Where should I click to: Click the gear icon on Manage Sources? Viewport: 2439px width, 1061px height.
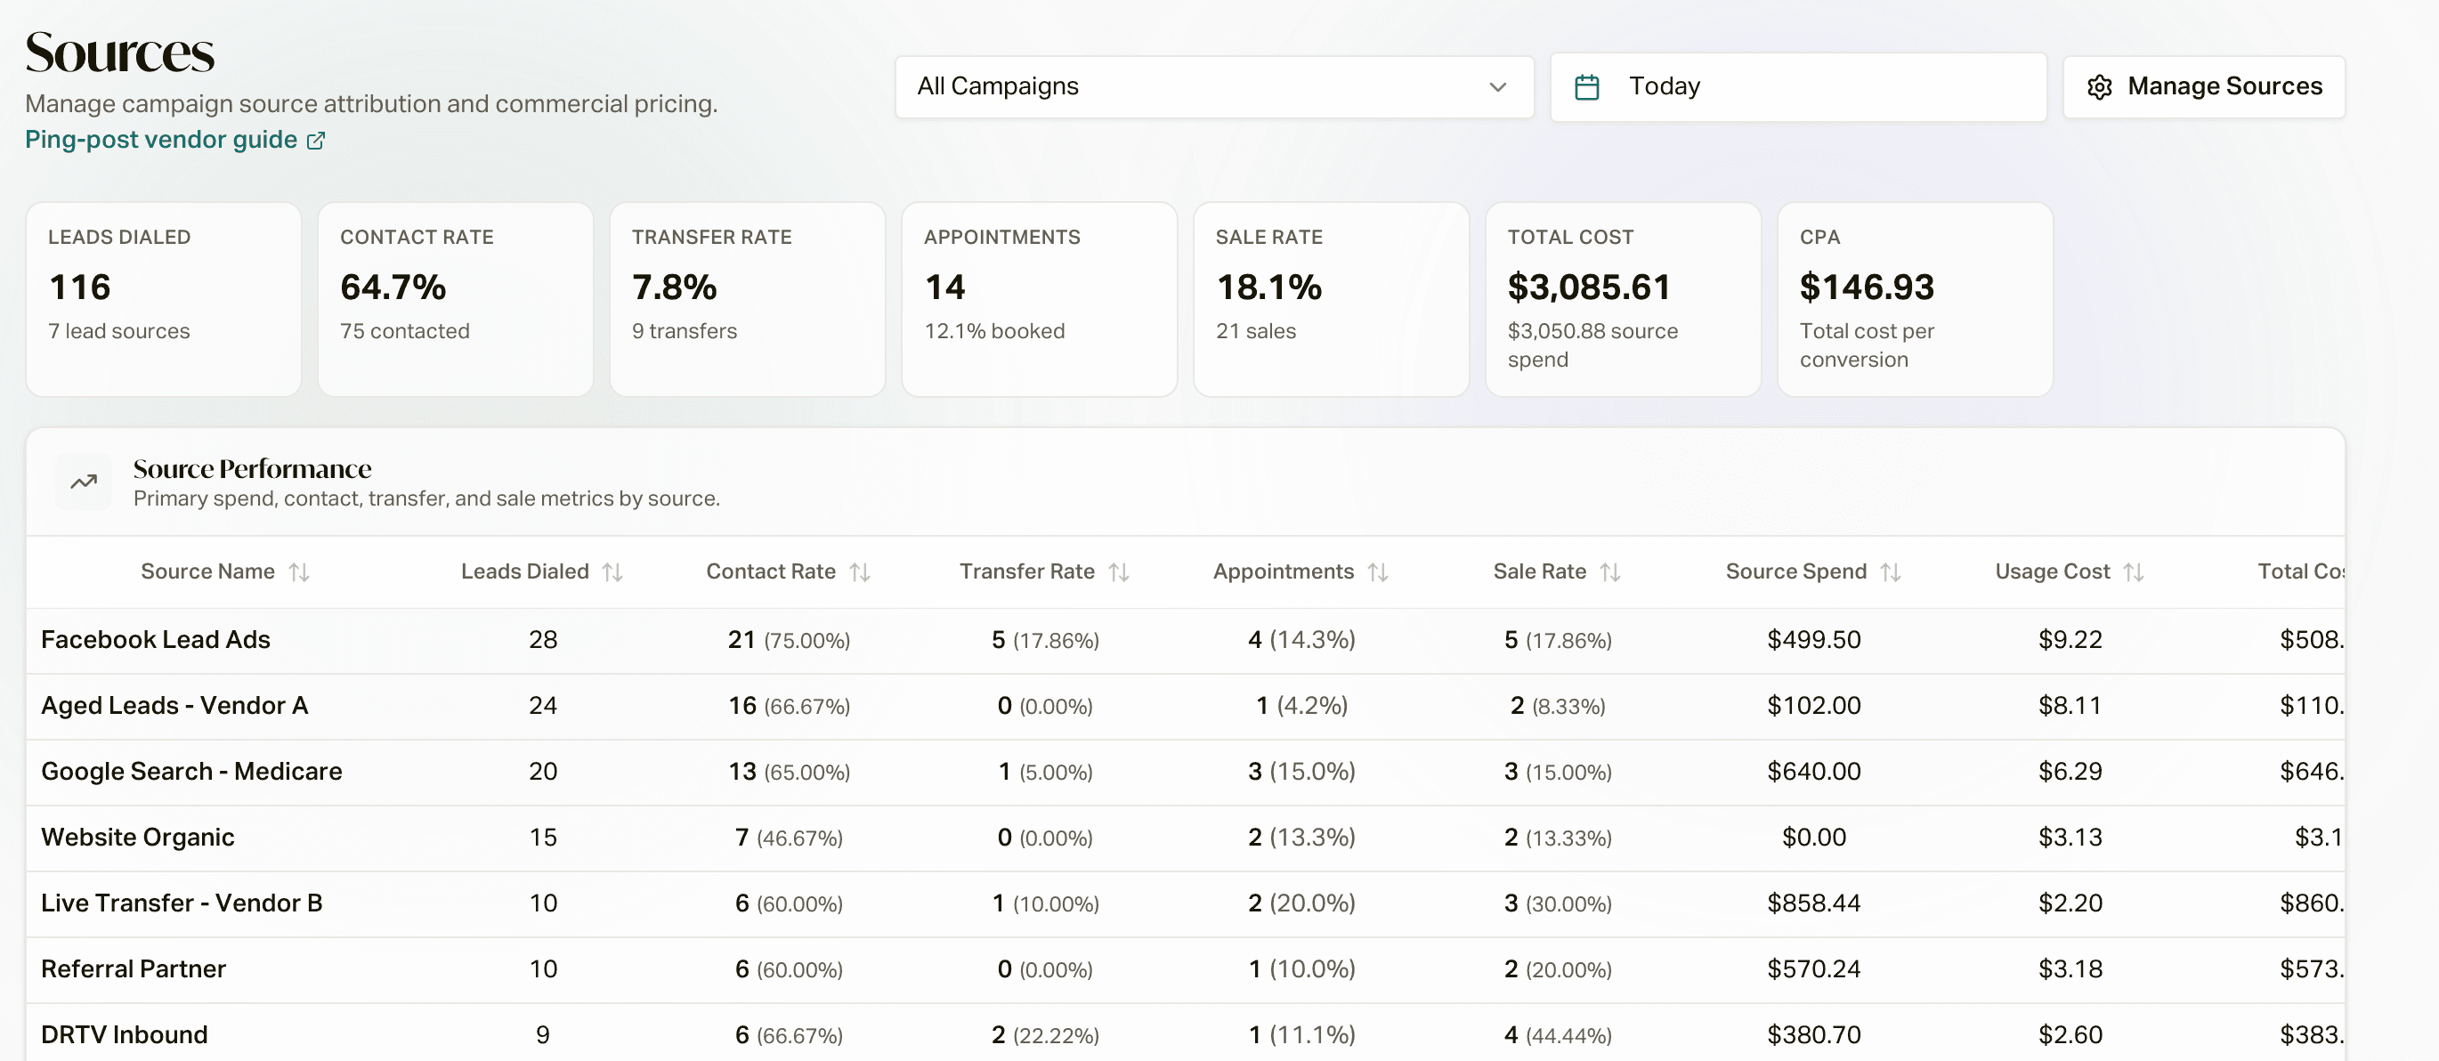(x=2099, y=87)
